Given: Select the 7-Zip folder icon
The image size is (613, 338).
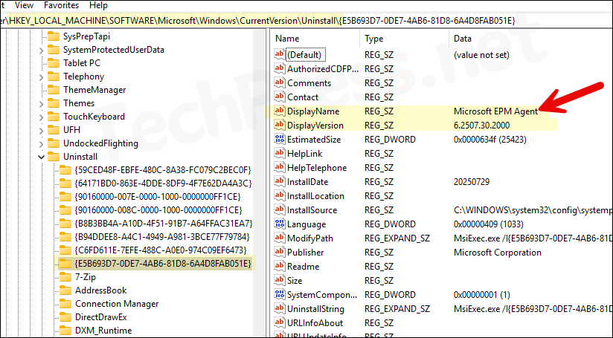Looking at the screenshot, I should point(65,277).
